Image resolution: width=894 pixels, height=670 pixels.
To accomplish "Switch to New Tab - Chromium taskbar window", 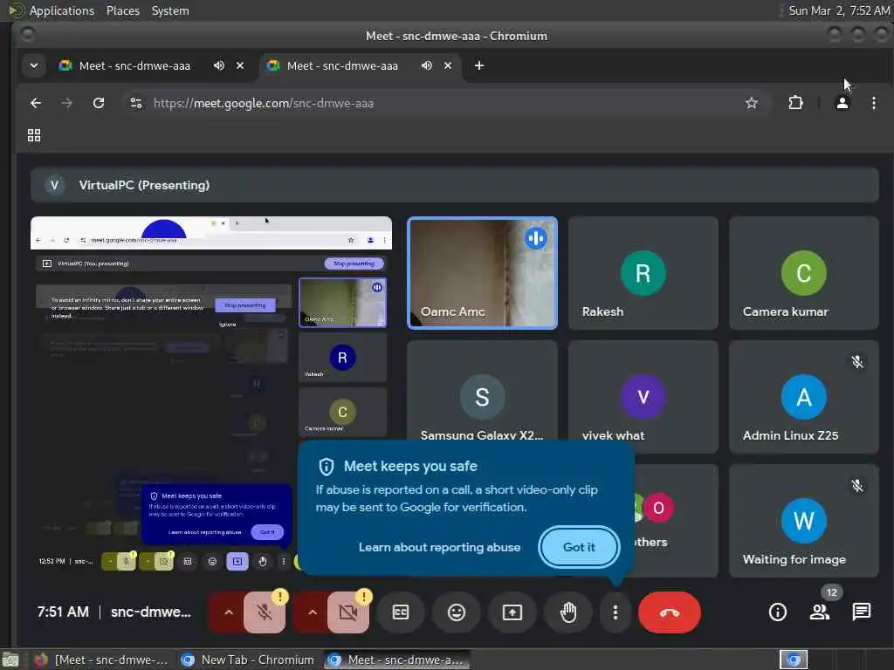I will pyautogui.click(x=249, y=660).
